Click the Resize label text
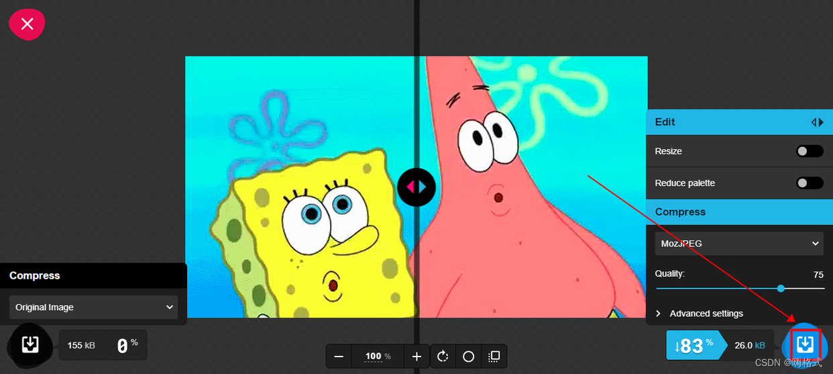The width and height of the screenshot is (833, 374). [x=669, y=151]
